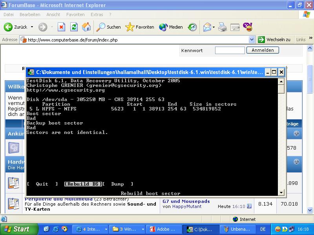The width and height of the screenshot is (314, 235).
Task: Click the leftmost Quick Launch icon
Action: [46, 229]
